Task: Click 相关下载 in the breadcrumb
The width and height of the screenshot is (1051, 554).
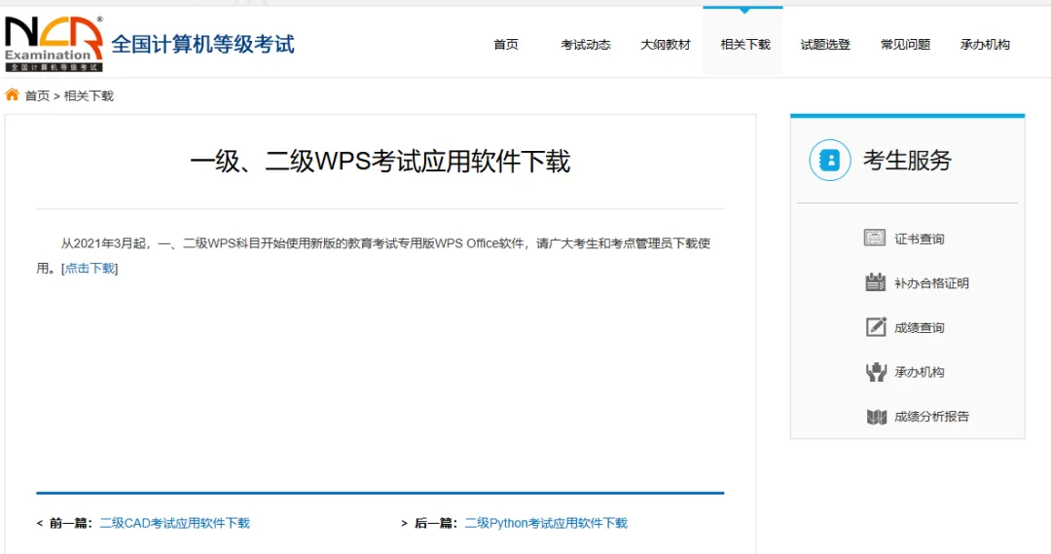Action: point(89,96)
